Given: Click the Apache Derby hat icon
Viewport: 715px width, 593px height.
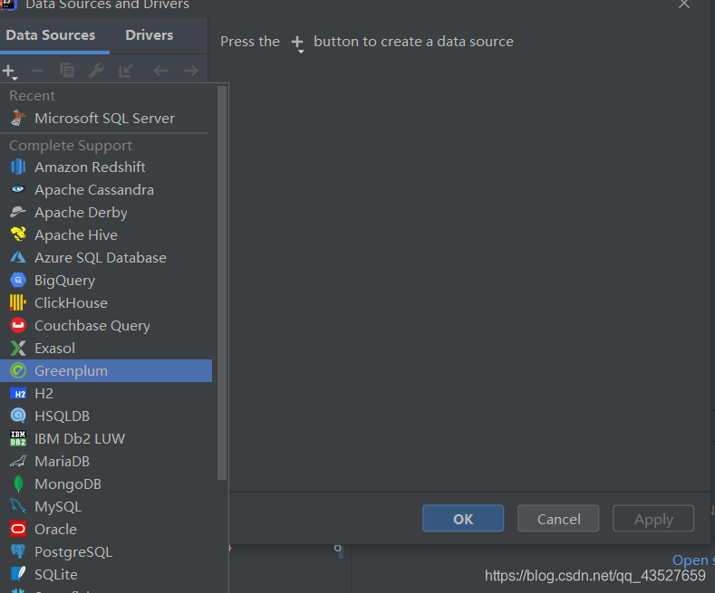Looking at the screenshot, I should (18, 212).
